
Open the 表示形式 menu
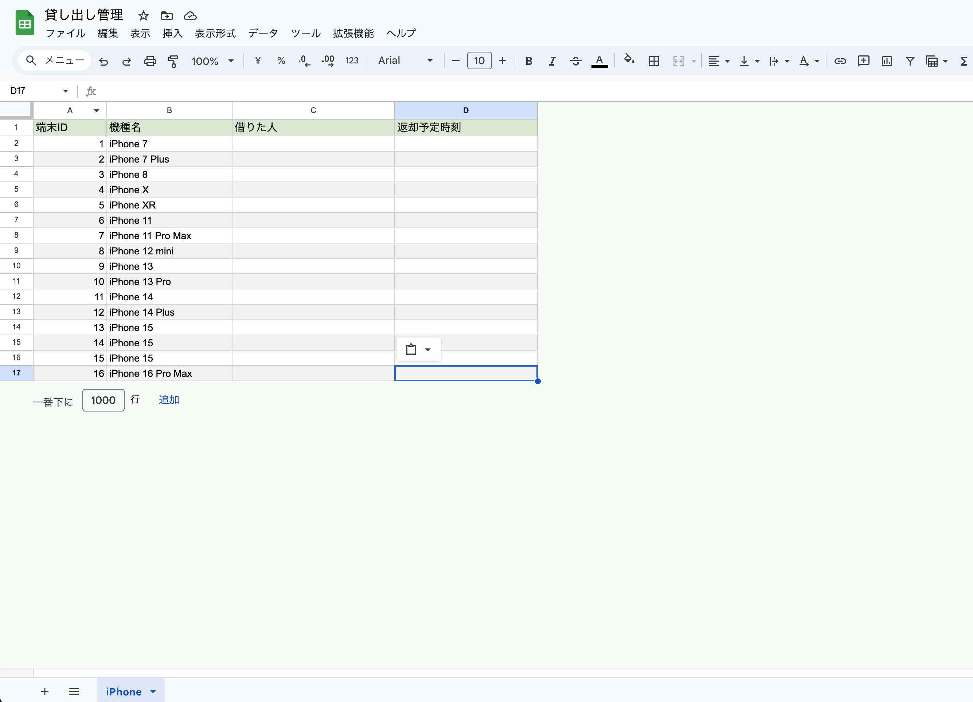click(215, 33)
